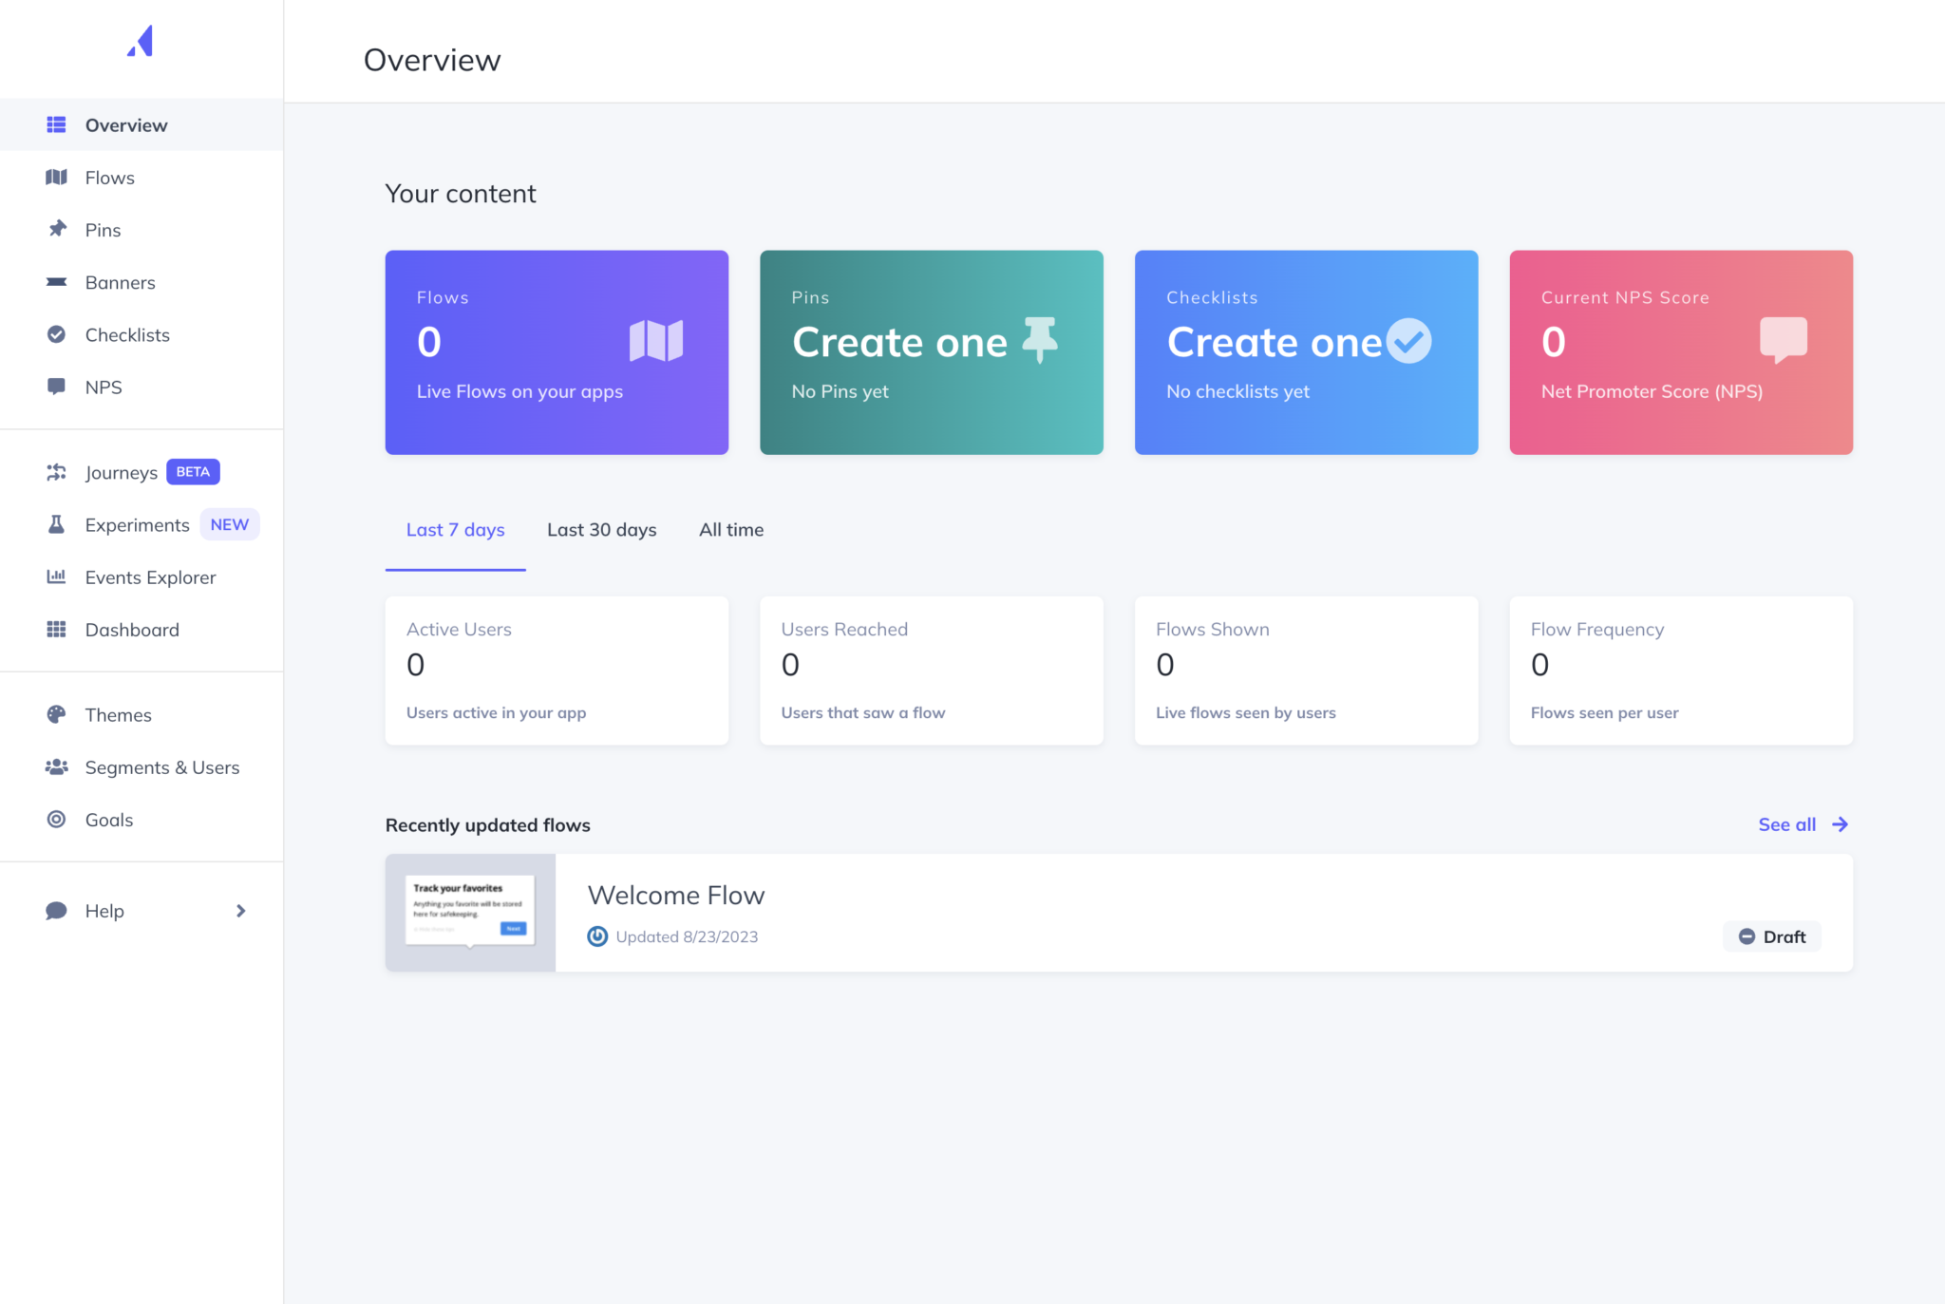The height and width of the screenshot is (1304, 1945).
Task: Click See all recently updated flows
Action: tap(1786, 824)
